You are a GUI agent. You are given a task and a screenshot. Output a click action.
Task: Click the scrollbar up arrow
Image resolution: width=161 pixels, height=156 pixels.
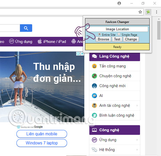(x=159, y=19)
